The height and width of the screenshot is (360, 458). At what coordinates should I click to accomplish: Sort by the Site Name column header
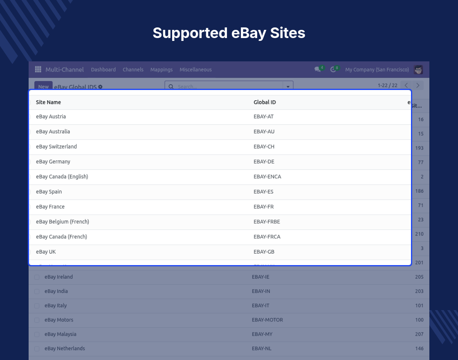(48, 102)
